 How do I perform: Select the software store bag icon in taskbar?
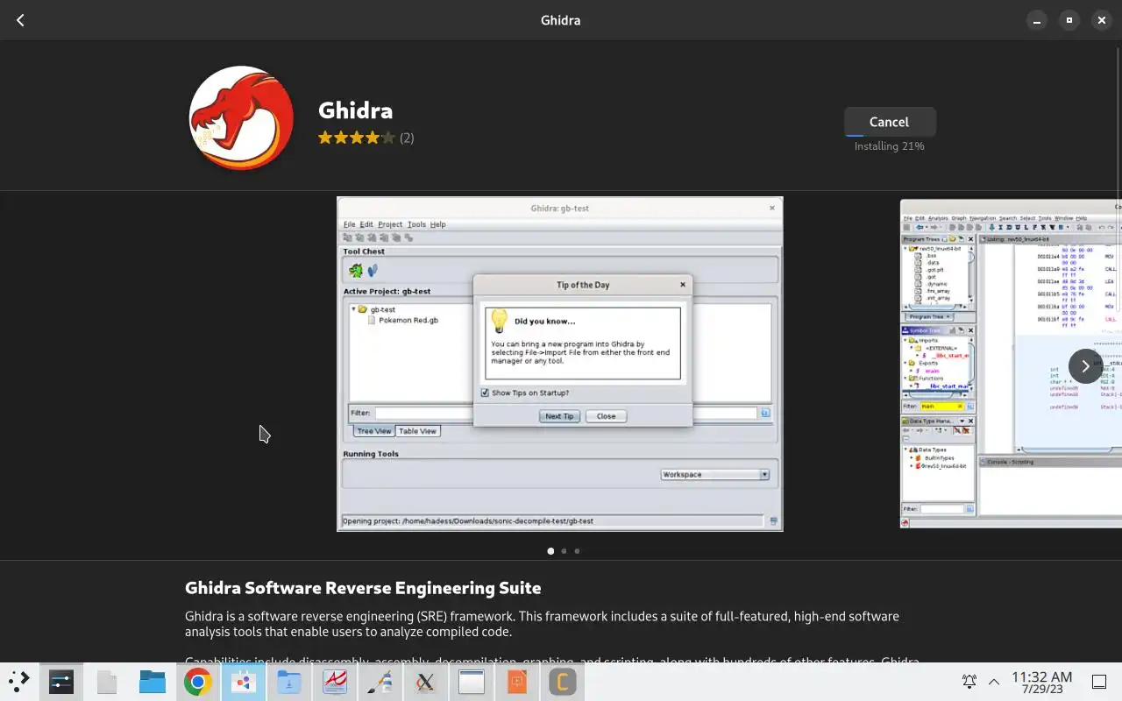[x=244, y=682]
